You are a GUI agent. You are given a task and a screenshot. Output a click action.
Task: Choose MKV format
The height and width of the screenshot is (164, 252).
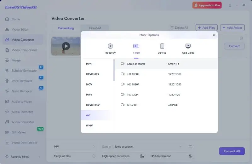pyautogui.click(x=97, y=95)
